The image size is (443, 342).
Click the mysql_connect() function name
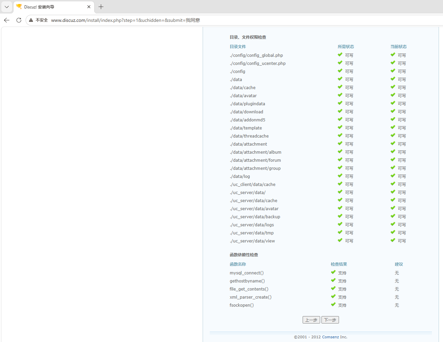[247, 273]
